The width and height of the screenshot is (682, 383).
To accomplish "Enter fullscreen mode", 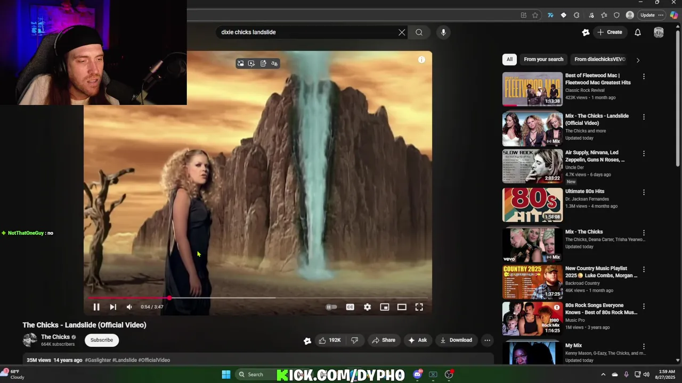I will tap(419, 307).
